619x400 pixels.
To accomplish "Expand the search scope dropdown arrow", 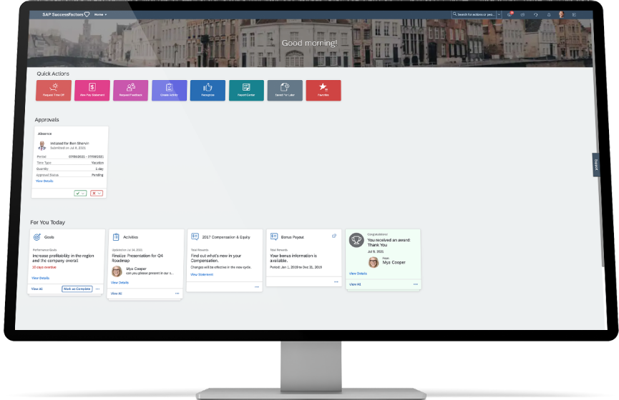I will tap(499, 14).
